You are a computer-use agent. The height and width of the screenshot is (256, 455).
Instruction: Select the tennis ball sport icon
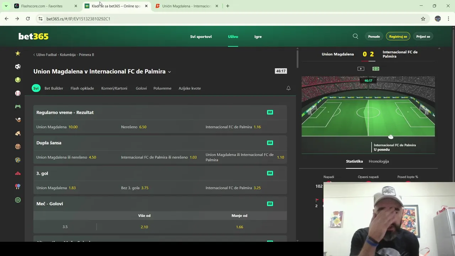(18, 80)
